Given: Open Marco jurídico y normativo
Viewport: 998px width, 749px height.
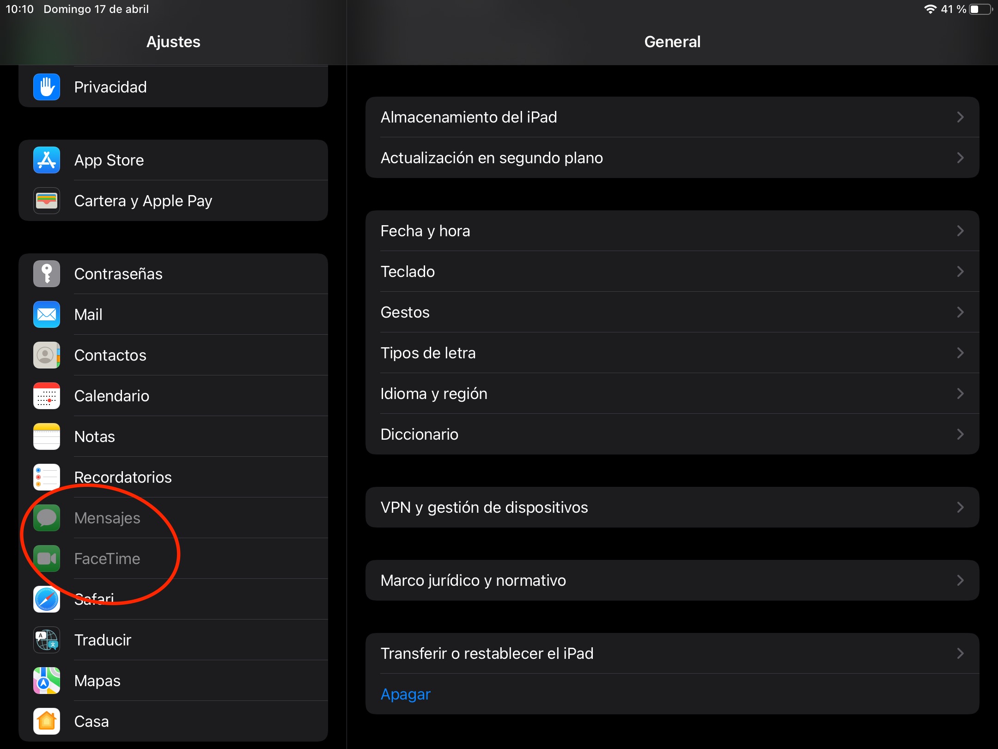Looking at the screenshot, I should tap(672, 580).
